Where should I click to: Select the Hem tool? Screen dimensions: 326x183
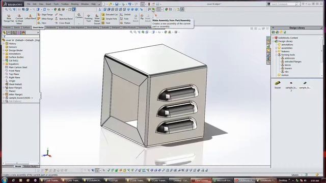[42, 23]
